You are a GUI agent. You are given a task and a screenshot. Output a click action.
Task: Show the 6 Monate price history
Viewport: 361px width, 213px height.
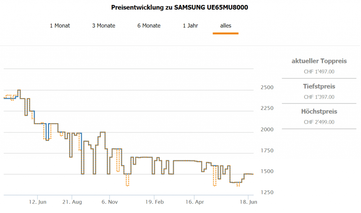coord(149,26)
